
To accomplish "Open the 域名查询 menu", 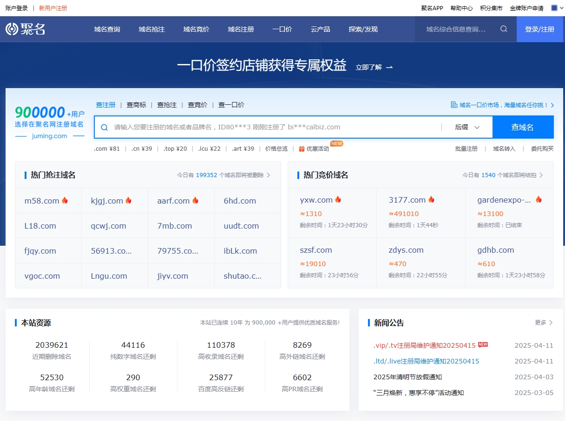I will (x=107, y=29).
